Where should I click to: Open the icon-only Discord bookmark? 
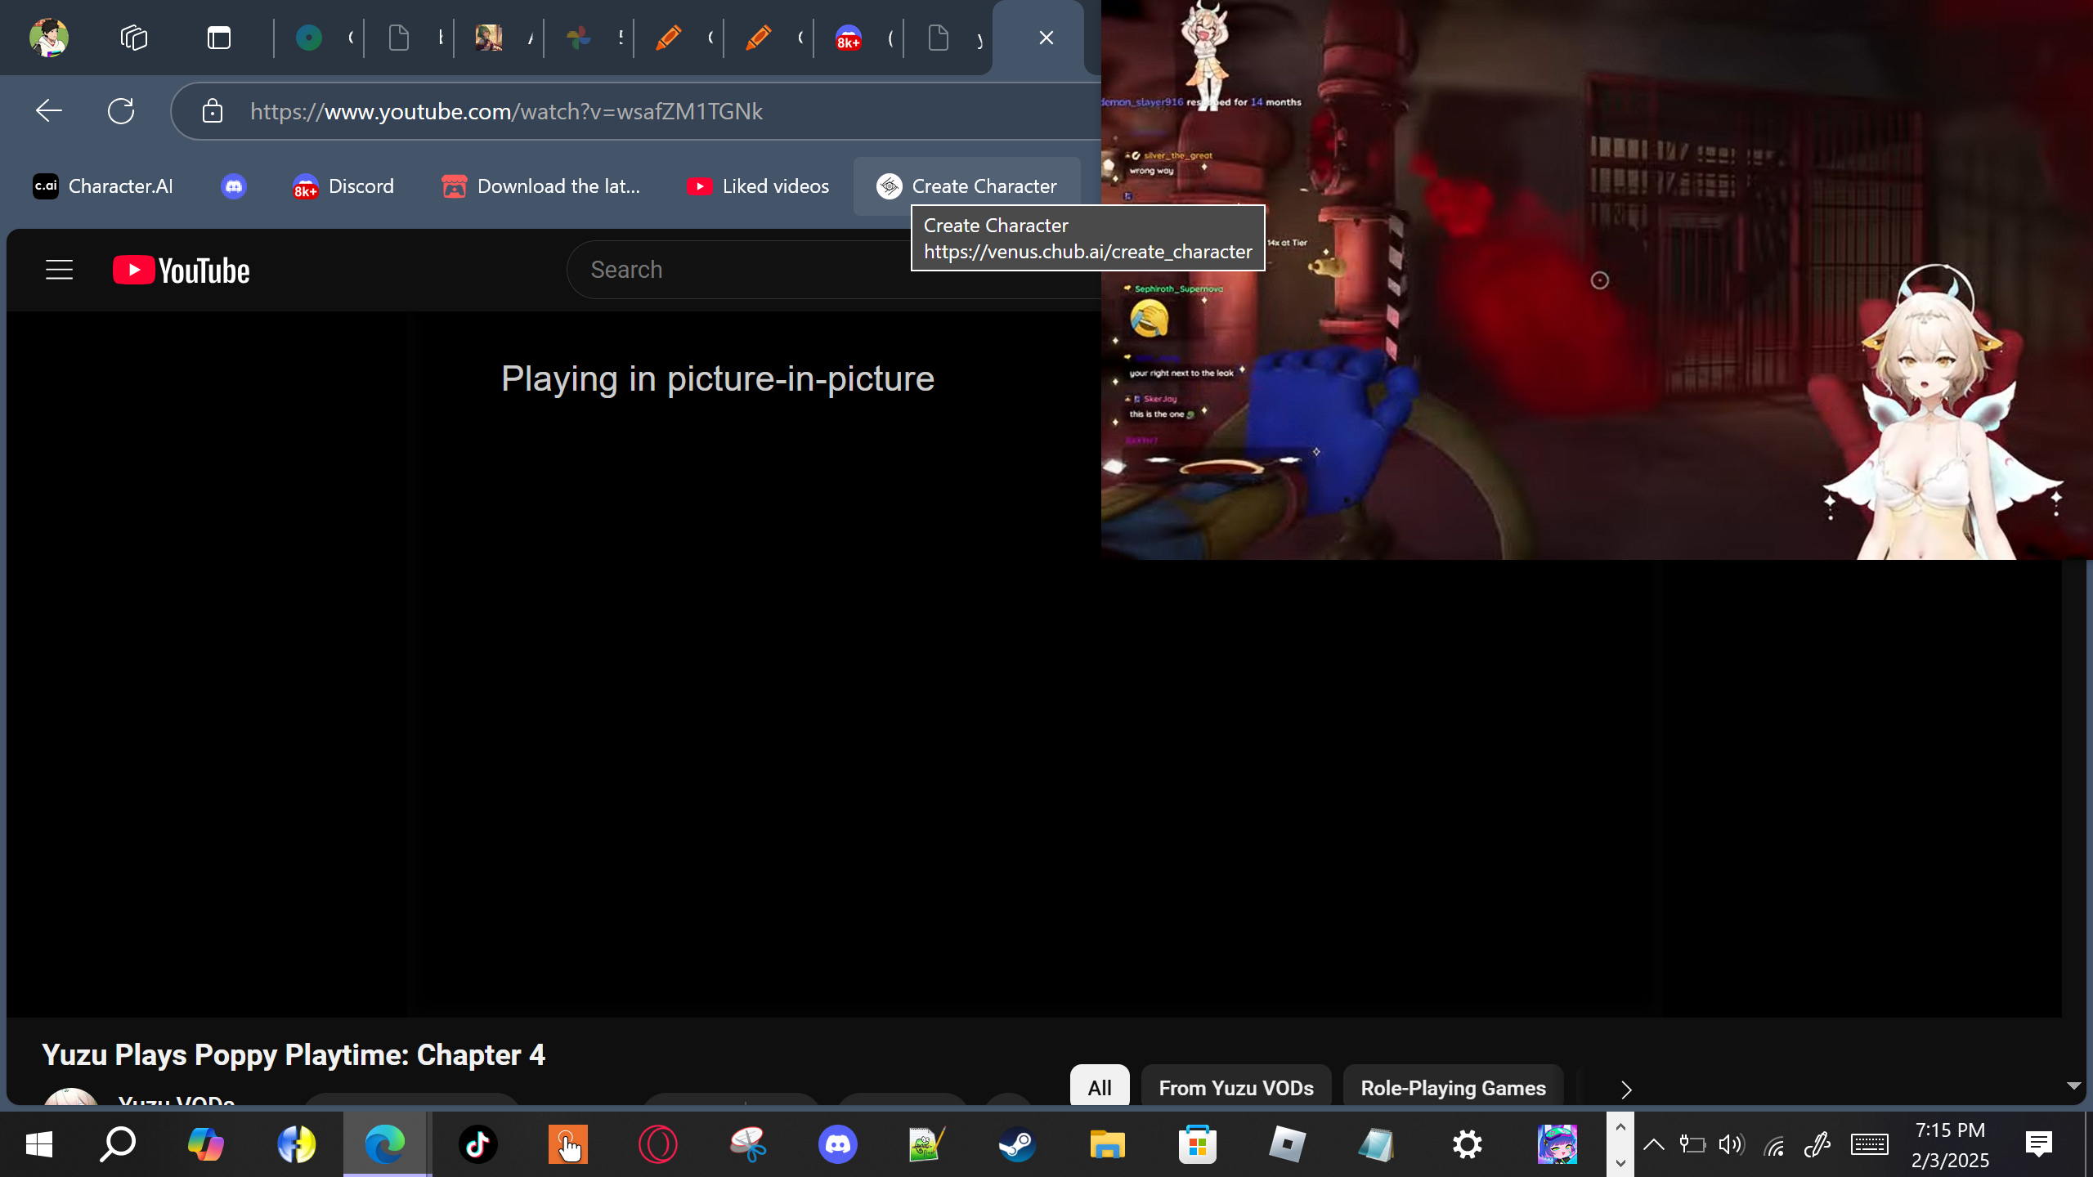234,186
